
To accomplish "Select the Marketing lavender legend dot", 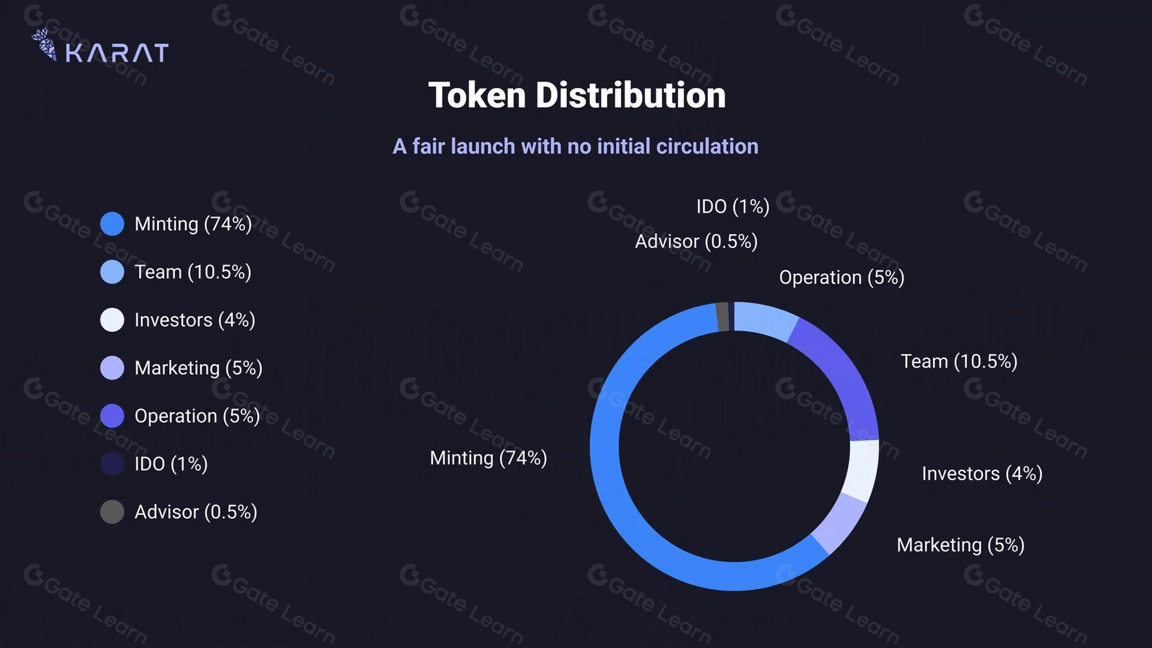I will coord(112,368).
